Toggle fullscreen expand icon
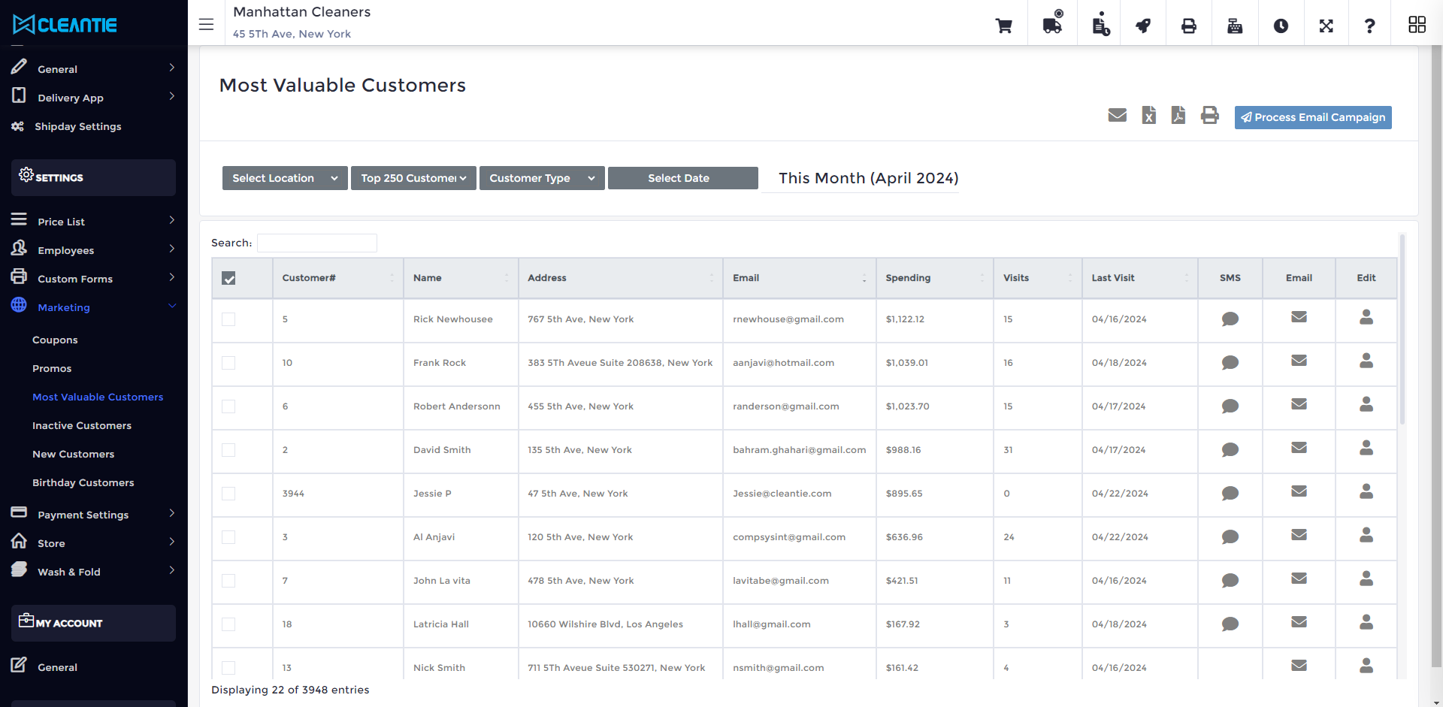 pyautogui.click(x=1327, y=26)
